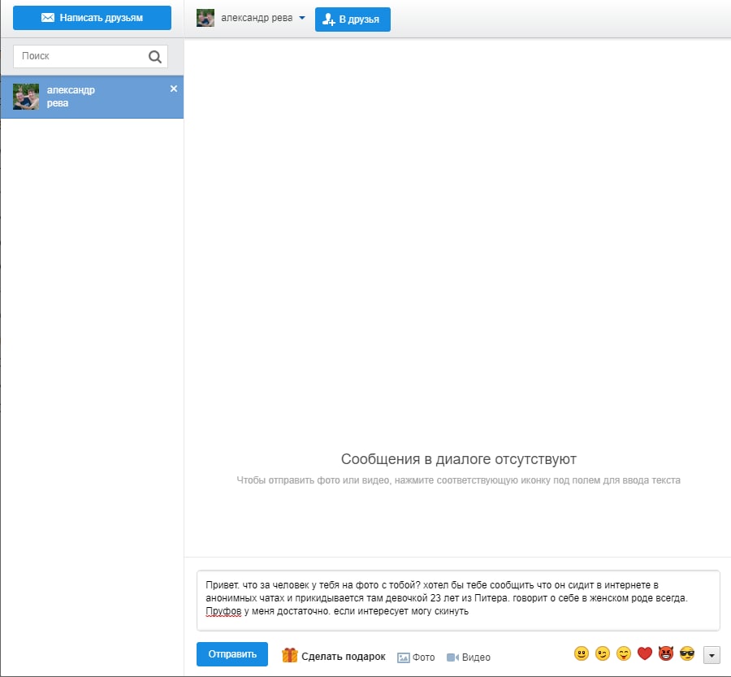Click the underlined word 'Пруфов' in message
The height and width of the screenshot is (677, 731).
(x=223, y=611)
